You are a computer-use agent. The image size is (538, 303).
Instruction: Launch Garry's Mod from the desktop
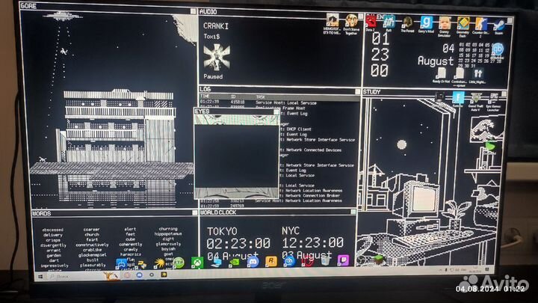(425, 22)
